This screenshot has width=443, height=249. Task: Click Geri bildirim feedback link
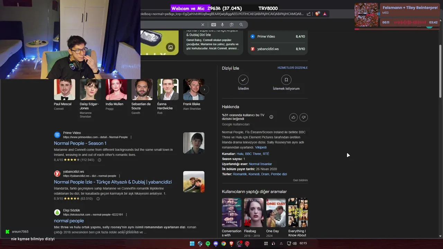coord(300,180)
